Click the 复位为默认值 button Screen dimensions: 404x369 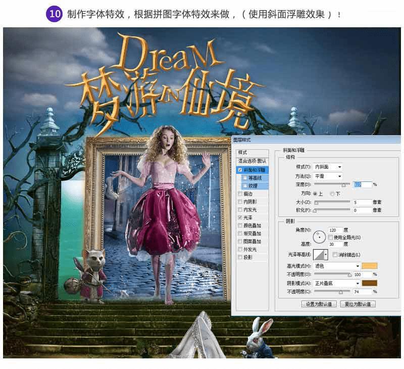pos(358,304)
